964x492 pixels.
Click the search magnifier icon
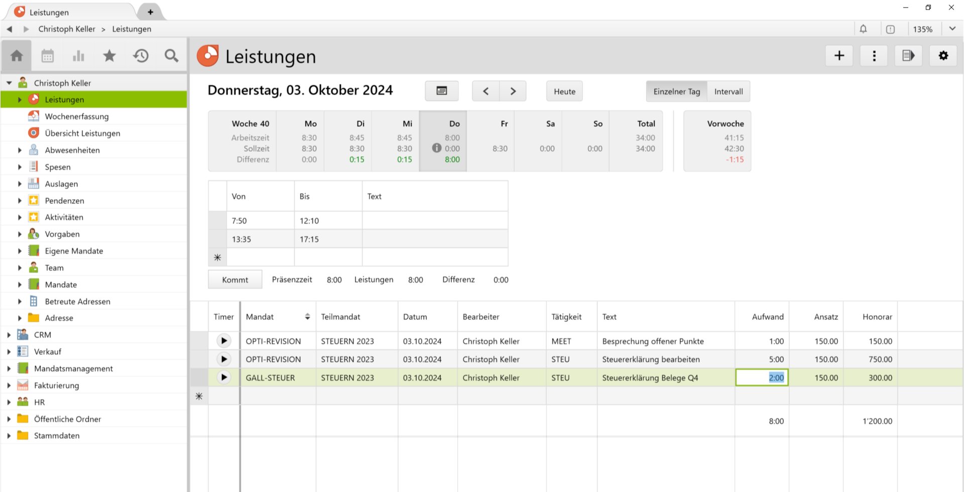point(171,56)
